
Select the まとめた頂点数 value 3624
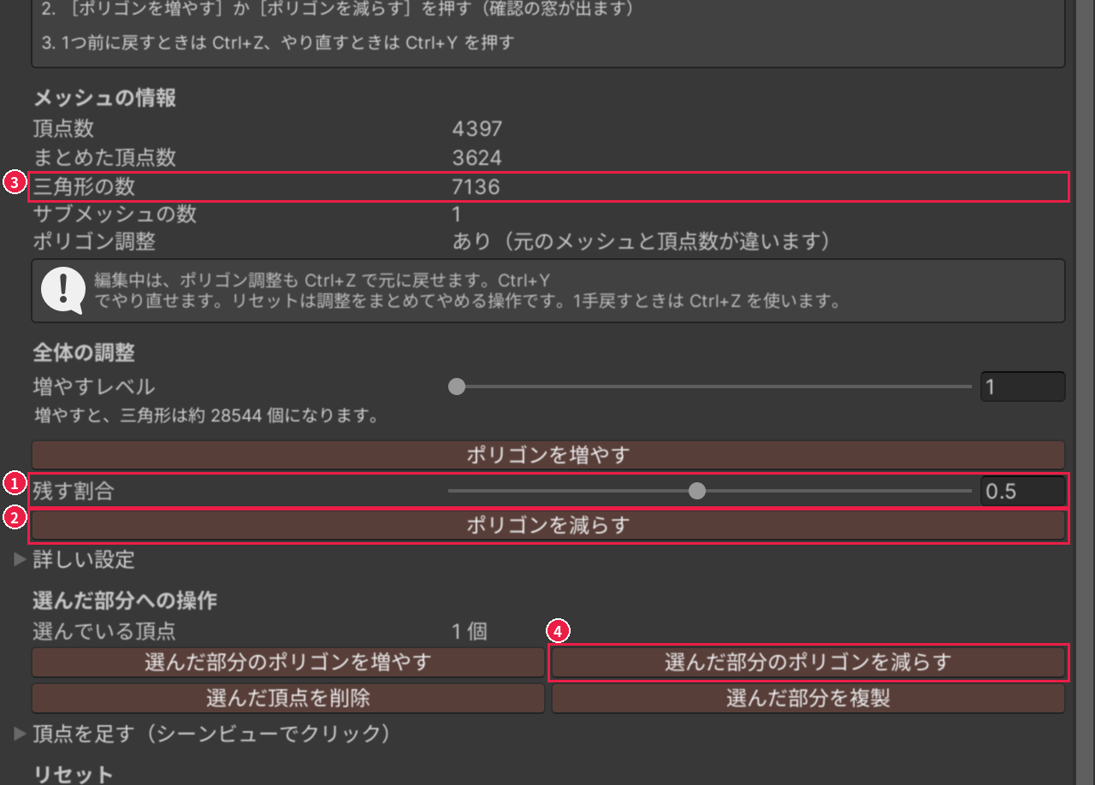476,158
